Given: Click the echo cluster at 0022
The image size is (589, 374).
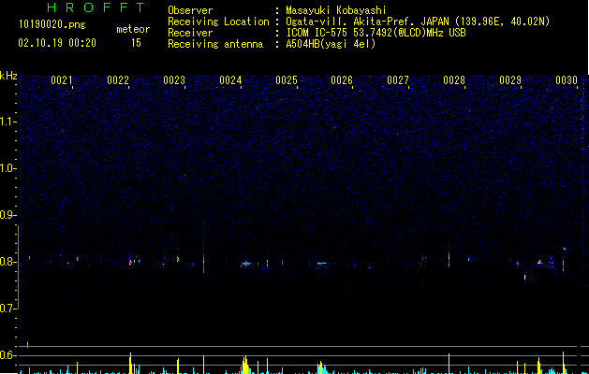Looking at the screenshot, I should pyautogui.click(x=134, y=261).
